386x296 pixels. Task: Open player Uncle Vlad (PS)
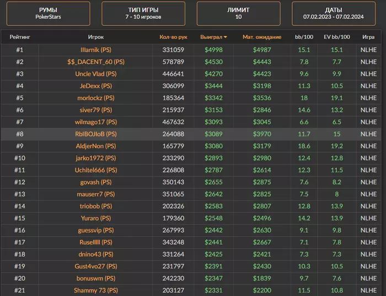pos(96,74)
